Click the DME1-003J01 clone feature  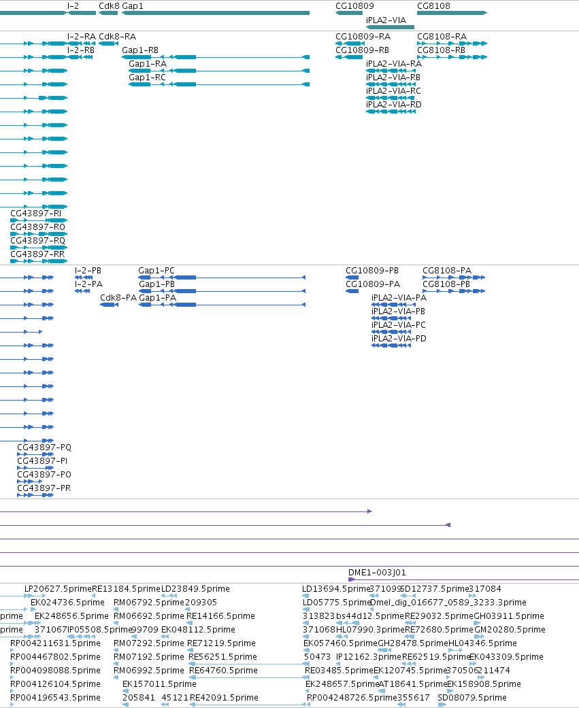[x=464, y=579]
